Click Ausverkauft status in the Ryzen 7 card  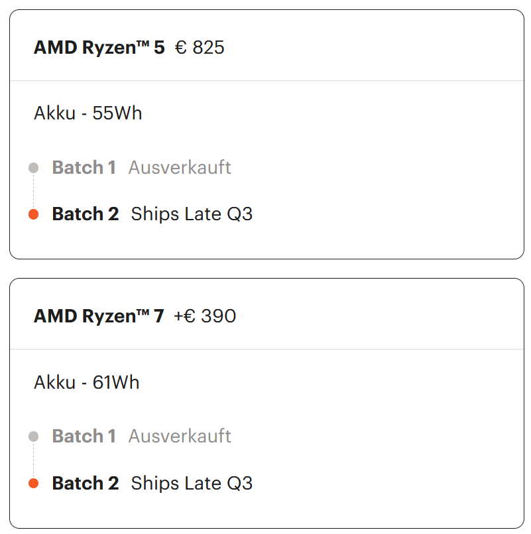pos(180,436)
